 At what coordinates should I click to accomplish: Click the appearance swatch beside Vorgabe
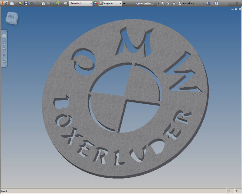[x=101, y=3]
